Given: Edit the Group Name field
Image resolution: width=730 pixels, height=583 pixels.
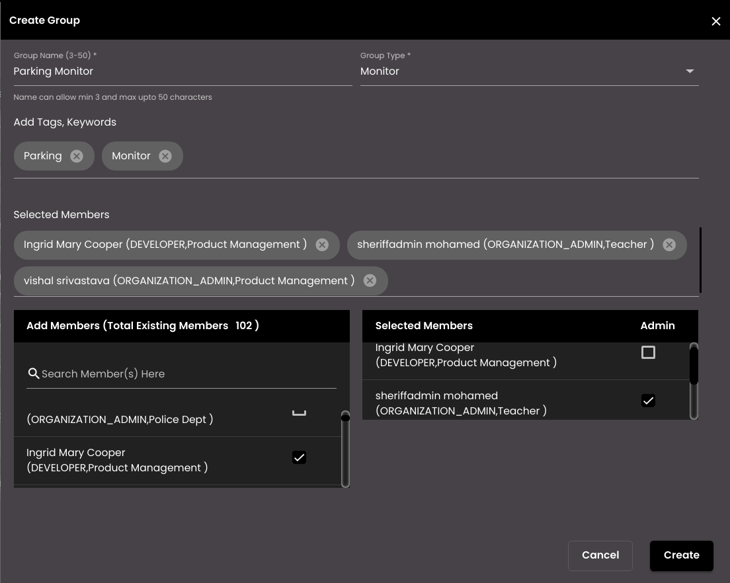Looking at the screenshot, I should point(182,71).
